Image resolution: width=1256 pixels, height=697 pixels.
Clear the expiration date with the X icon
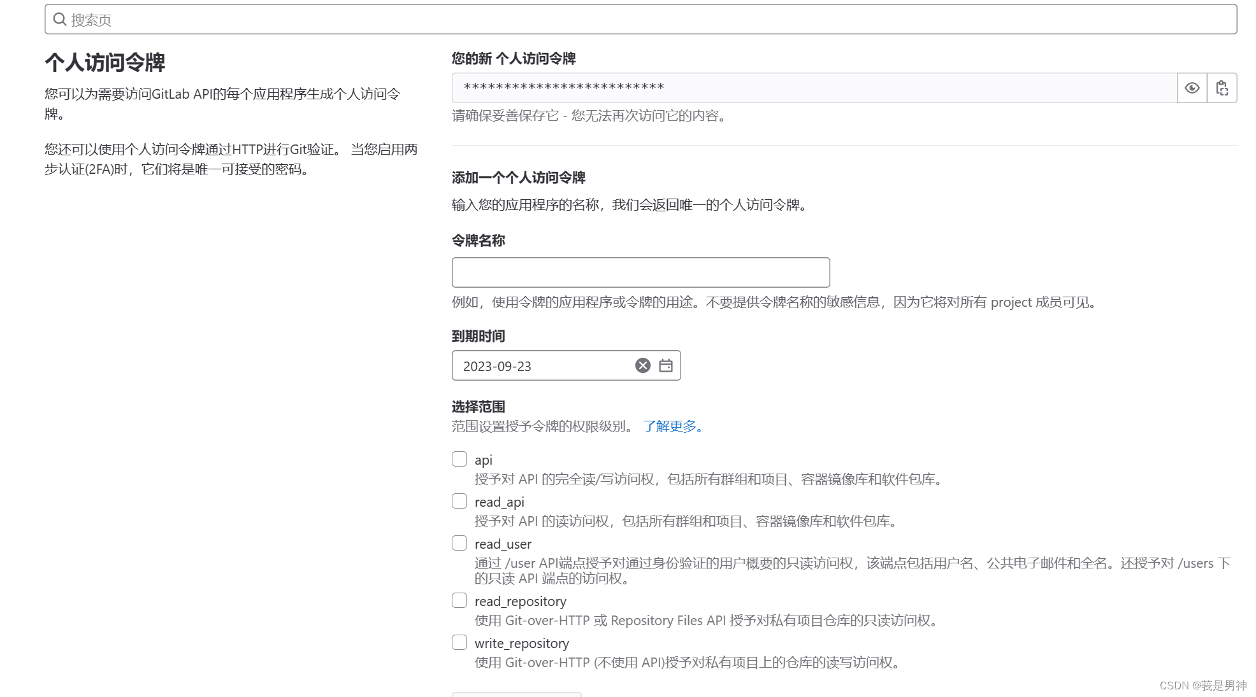point(642,365)
